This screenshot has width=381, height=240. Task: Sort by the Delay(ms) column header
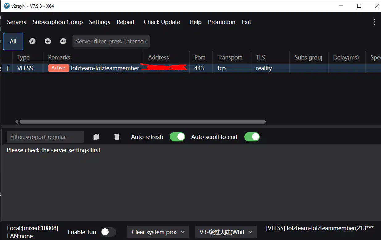(x=347, y=57)
